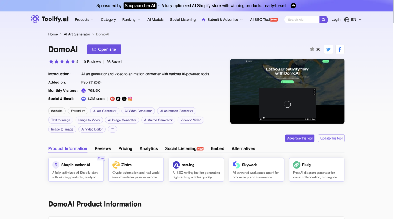This screenshot has width=394, height=219.
Task: Open DomoAI's TikTok social icon
Action: [118, 99]
